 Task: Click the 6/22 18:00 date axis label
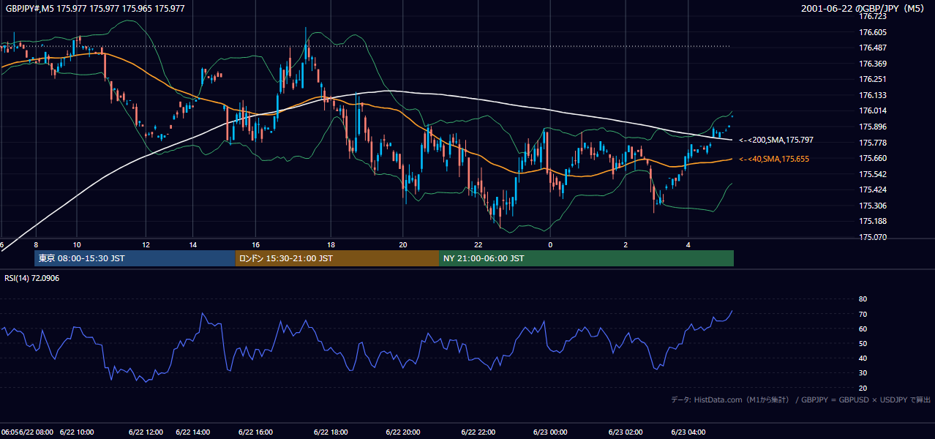pyautogui.click(x=331, y=432)
